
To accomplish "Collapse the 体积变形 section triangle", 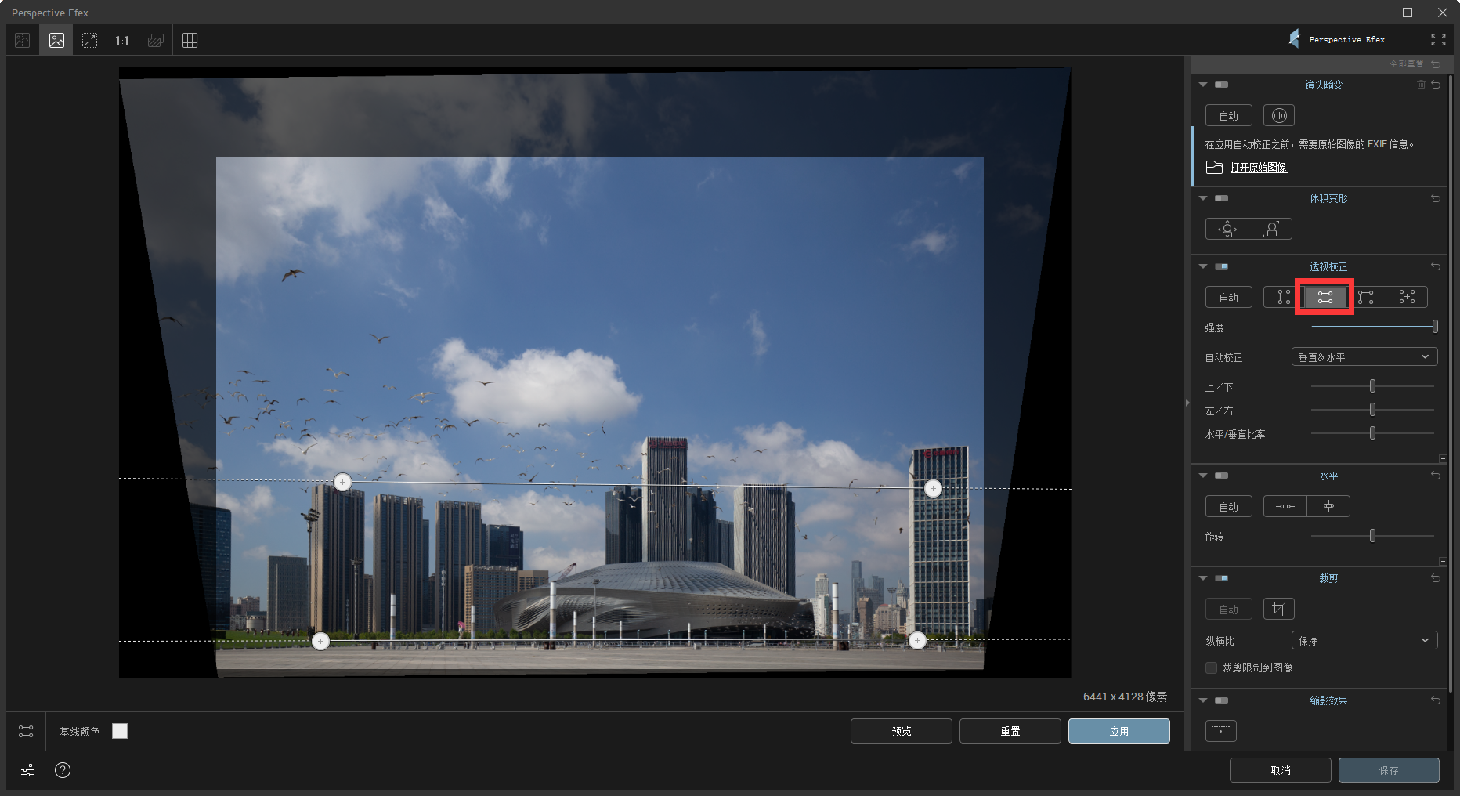I will coord(1203,198).
